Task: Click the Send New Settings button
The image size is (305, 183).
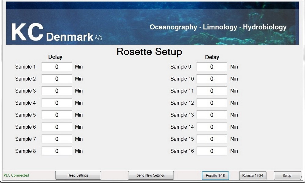Action: click(151, 175)
